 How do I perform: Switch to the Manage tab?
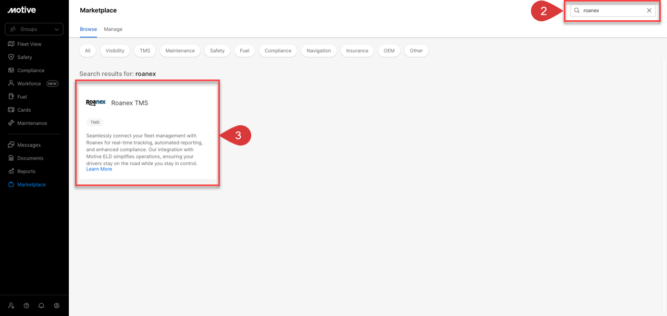[113, 29]
